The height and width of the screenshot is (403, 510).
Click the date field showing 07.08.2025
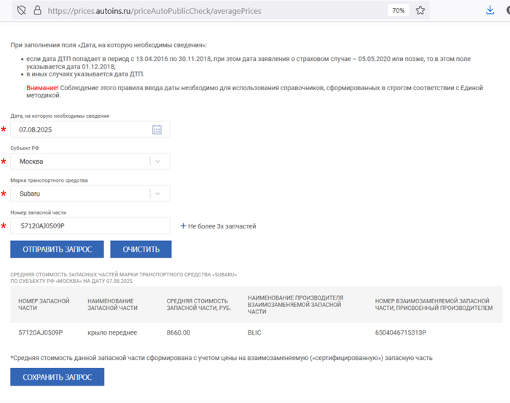(x=80, y=129)
